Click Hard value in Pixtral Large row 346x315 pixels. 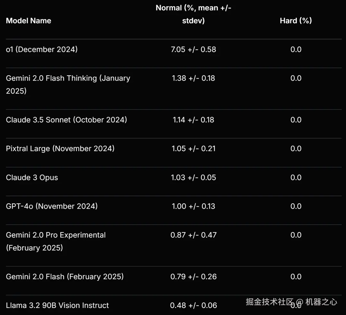(296, 149)
